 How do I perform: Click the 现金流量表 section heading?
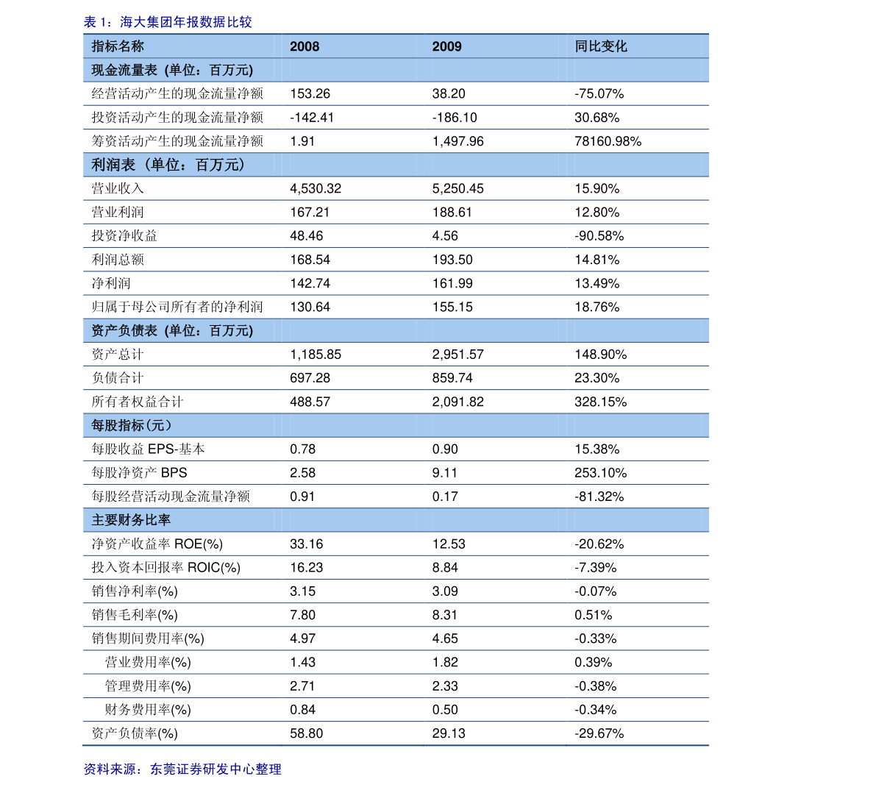172,71
